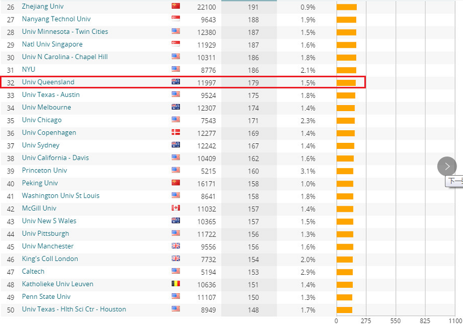
Task: Click the UK flag next to Univ Manchester
Action: coord(176,246)
